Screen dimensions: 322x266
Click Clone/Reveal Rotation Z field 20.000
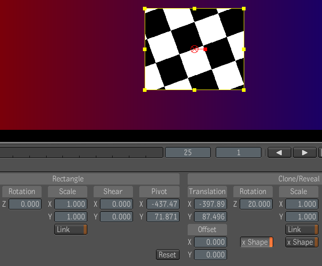256,204
